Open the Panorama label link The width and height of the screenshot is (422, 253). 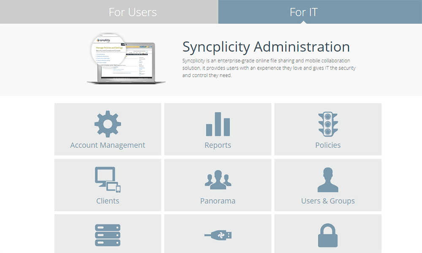click(218, 201)
